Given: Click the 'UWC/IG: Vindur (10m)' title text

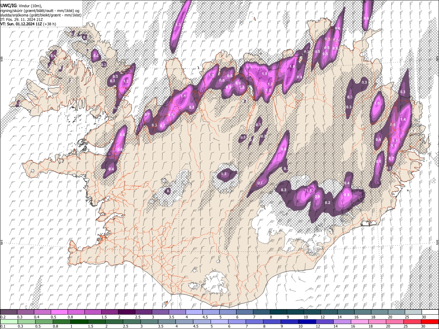Looking at the screenshot, I should coord(21,5).
